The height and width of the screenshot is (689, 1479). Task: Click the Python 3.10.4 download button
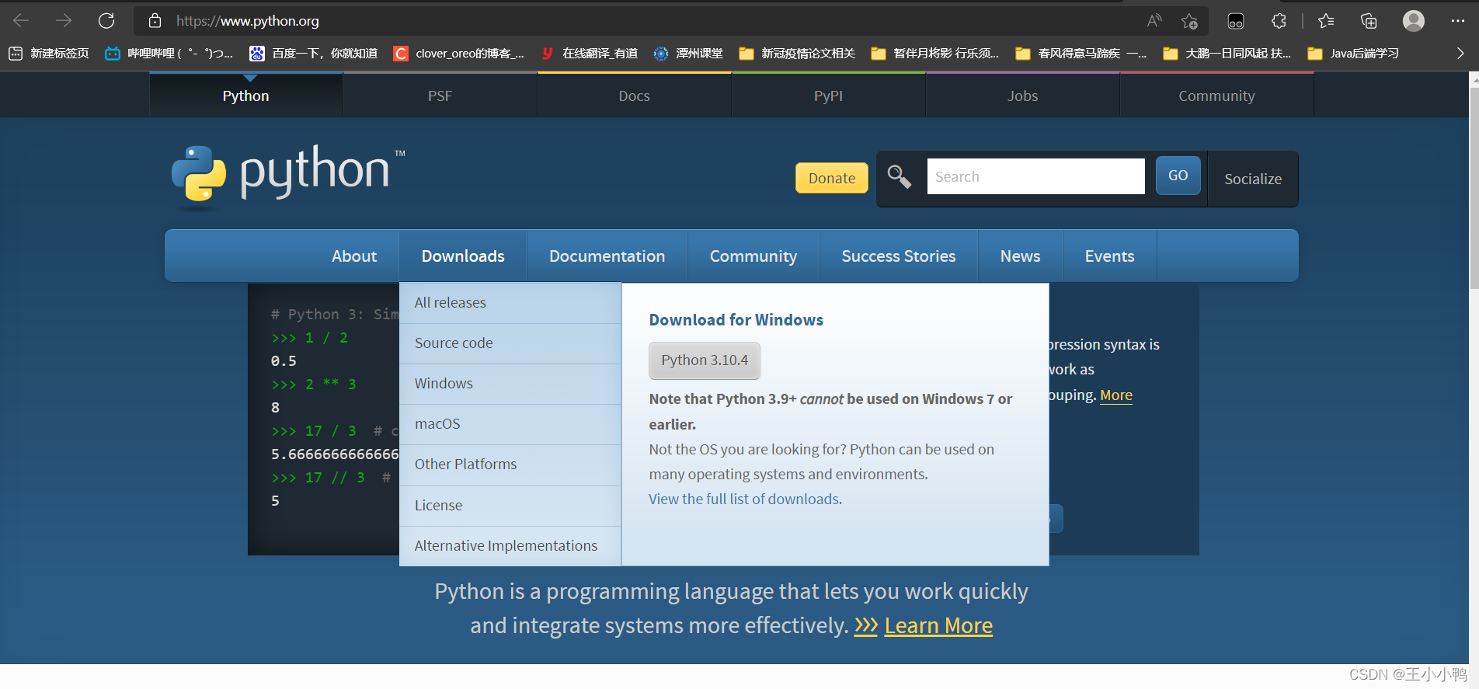(x=705, y=360)
